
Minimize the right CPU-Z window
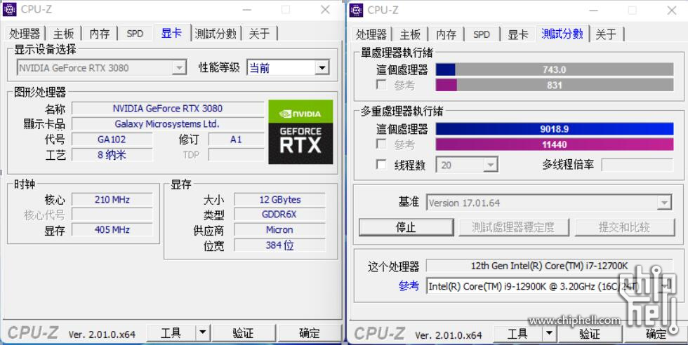pyautogui.click(x=594, y=10)
